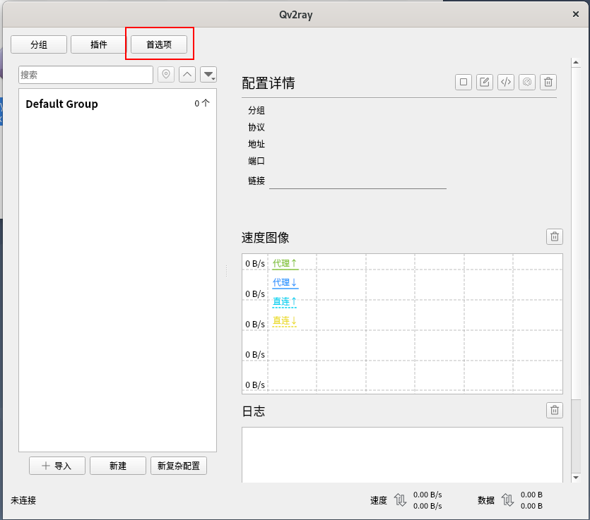Click the speed up/down arrows icon

(x=400, y=500)
